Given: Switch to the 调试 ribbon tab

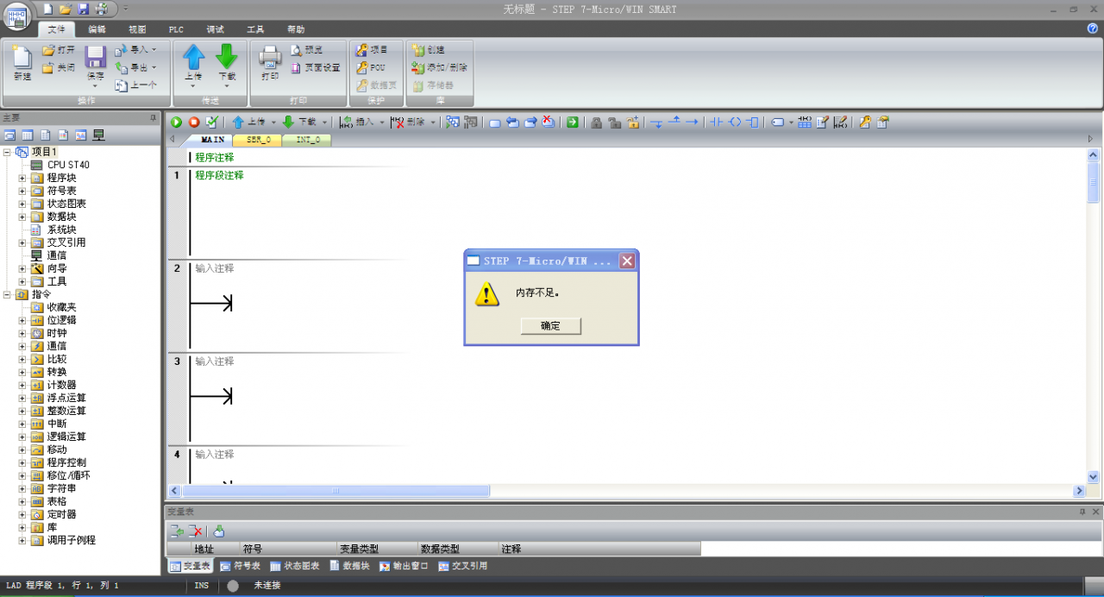Looking at the screenshot, I should (x=215, y=28).
